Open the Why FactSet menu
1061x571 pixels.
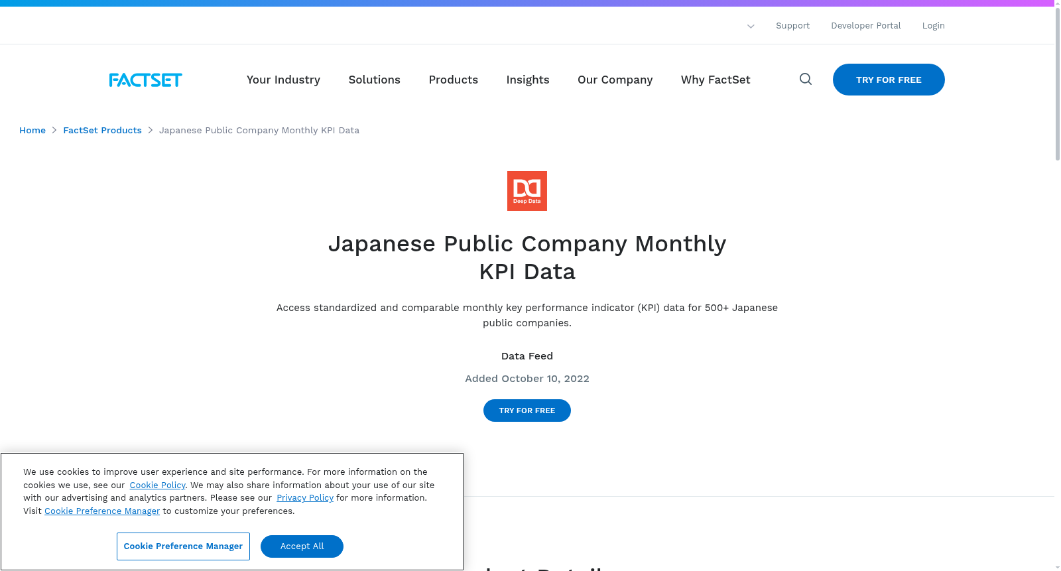[716, 80]
